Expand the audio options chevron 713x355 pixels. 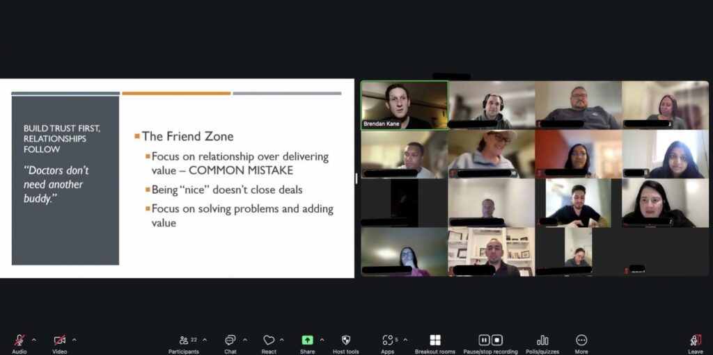tap(33, 340)
